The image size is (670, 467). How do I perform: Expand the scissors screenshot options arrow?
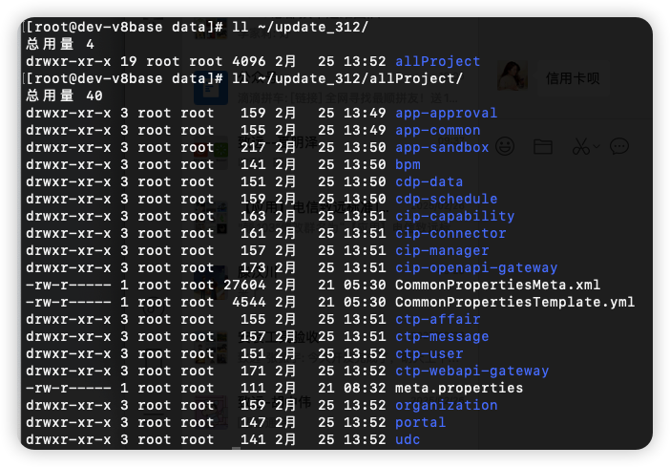[x=597, y=146]
